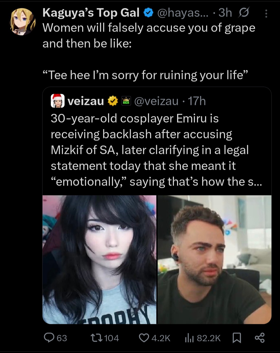Visit the Kaguya's Top Gal display name

tap(91, 12)
